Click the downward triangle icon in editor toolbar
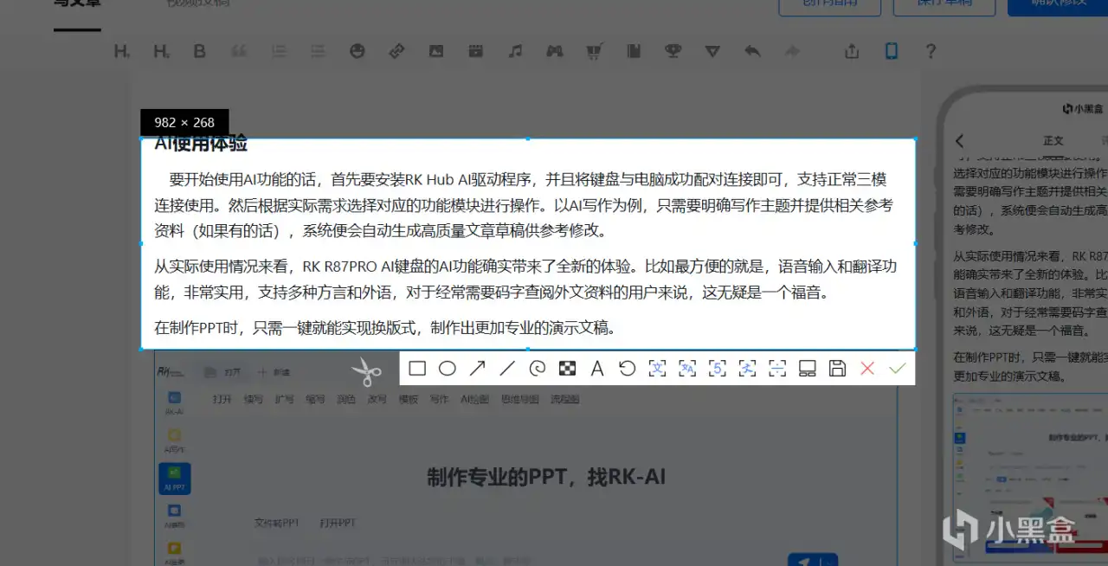The image size is (1108, 566). click(x=712, y=52)
